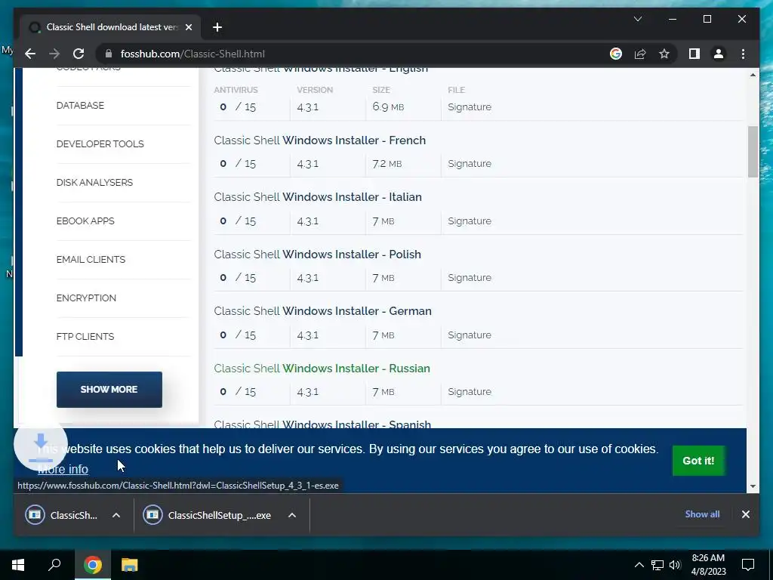Open Signature file for Polish installer

coord(470,278)
